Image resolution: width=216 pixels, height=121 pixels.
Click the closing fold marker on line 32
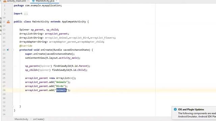click(12, 106)
